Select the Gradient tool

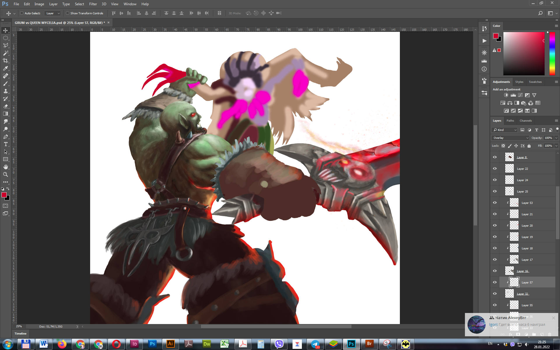pos(6,114)
